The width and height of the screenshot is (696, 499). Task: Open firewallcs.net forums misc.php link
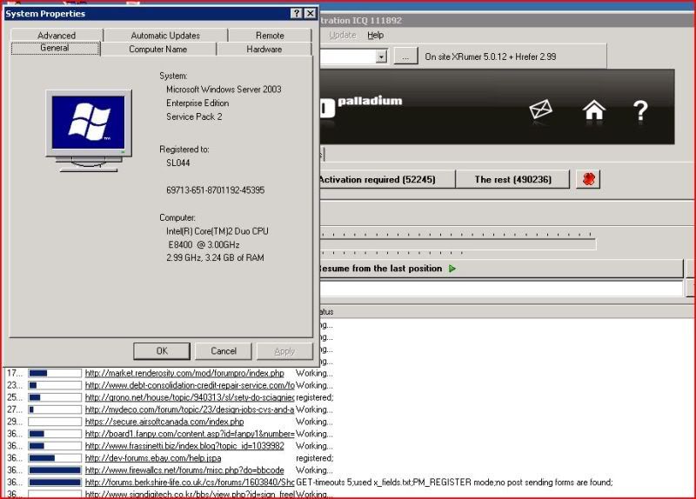tap(184, 469)
